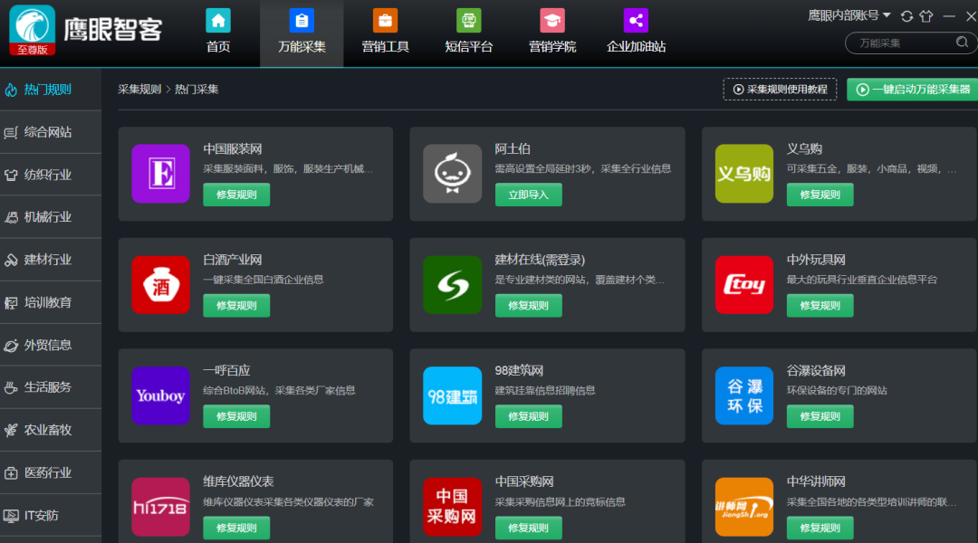Click 修复规则 for 白酒产业网
978x543 pixels.
(236, 306)
